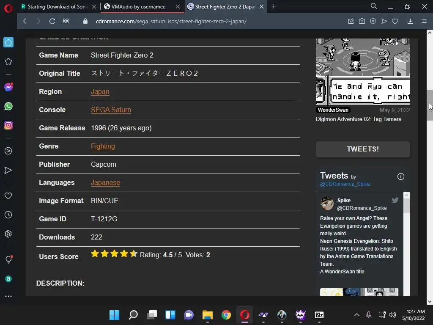Open Easy Setup menu
433x325 pixels.
pyautogui.click(x=424, y=21)
